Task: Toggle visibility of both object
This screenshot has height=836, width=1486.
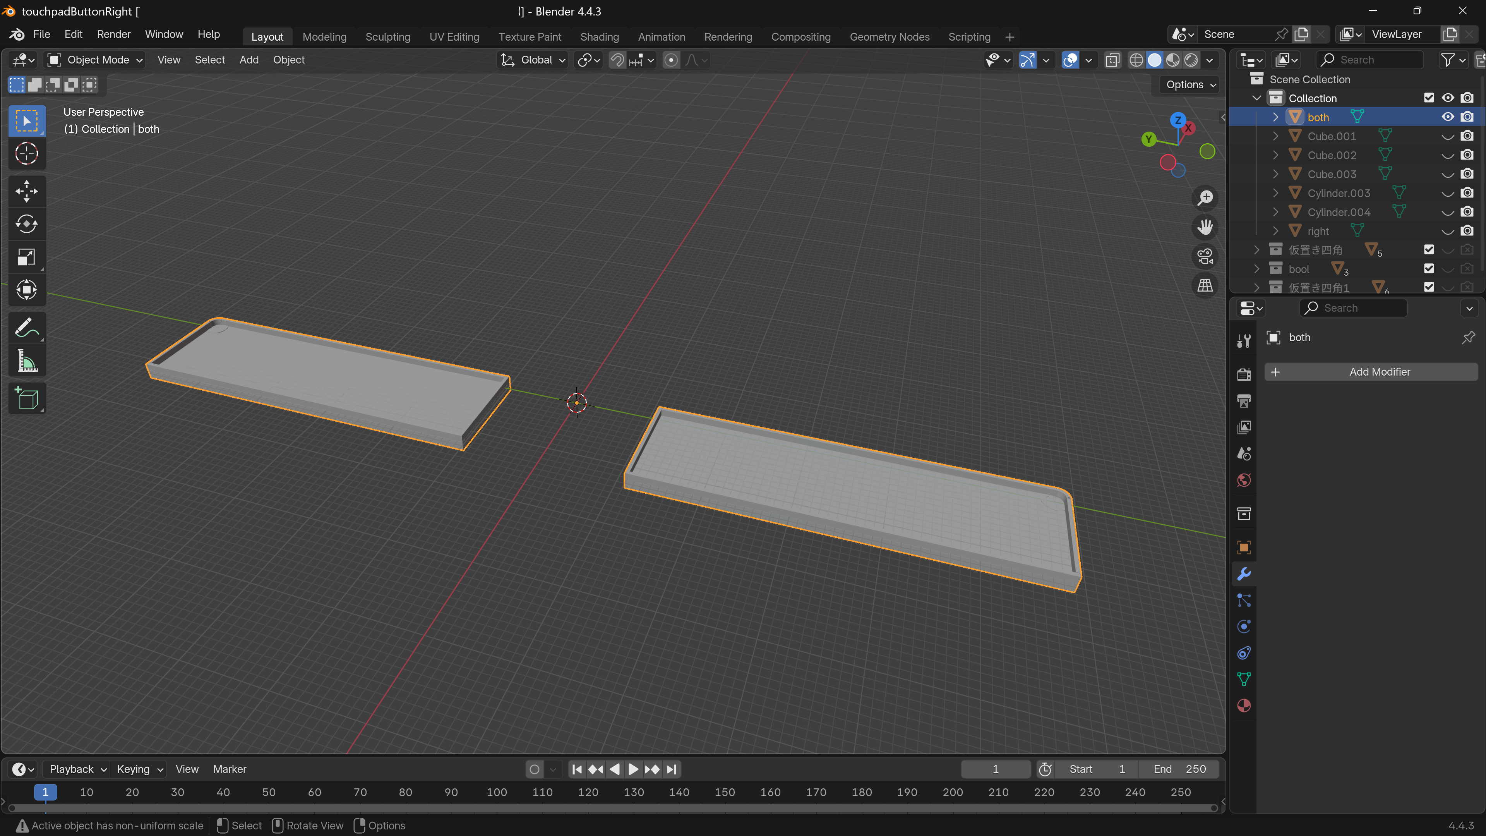Action: click(x=1447, y=117)
